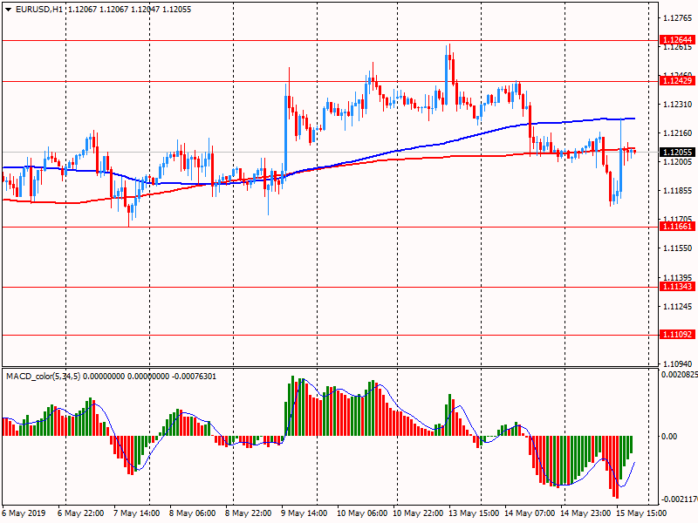Click the 7 May 14:00 time label

137,514
